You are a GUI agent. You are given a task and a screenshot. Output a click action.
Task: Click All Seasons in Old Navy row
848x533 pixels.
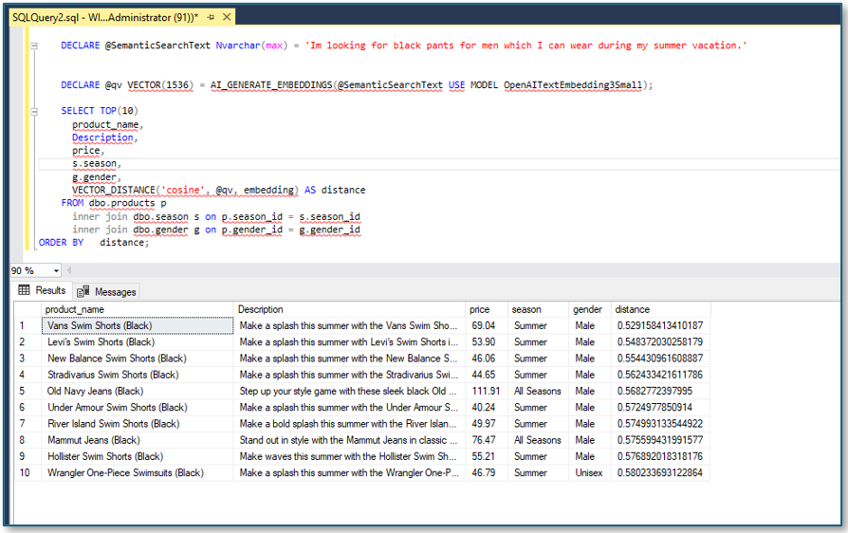pyautogui.click(x=538, y=391)
